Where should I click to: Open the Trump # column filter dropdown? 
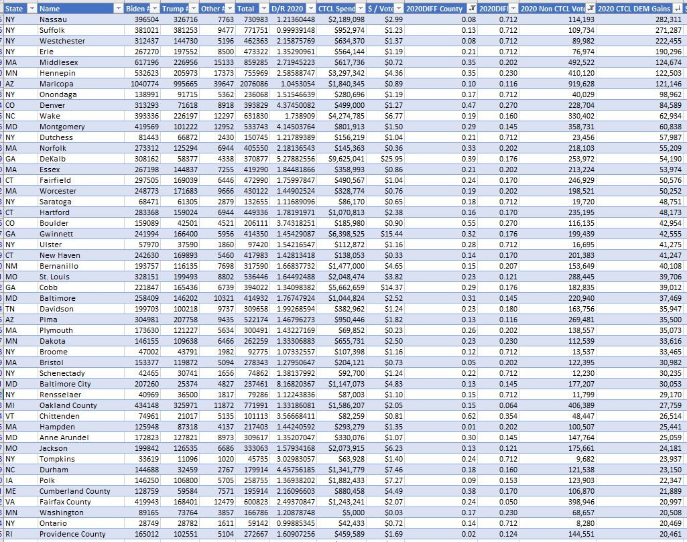tap(193, 9)
